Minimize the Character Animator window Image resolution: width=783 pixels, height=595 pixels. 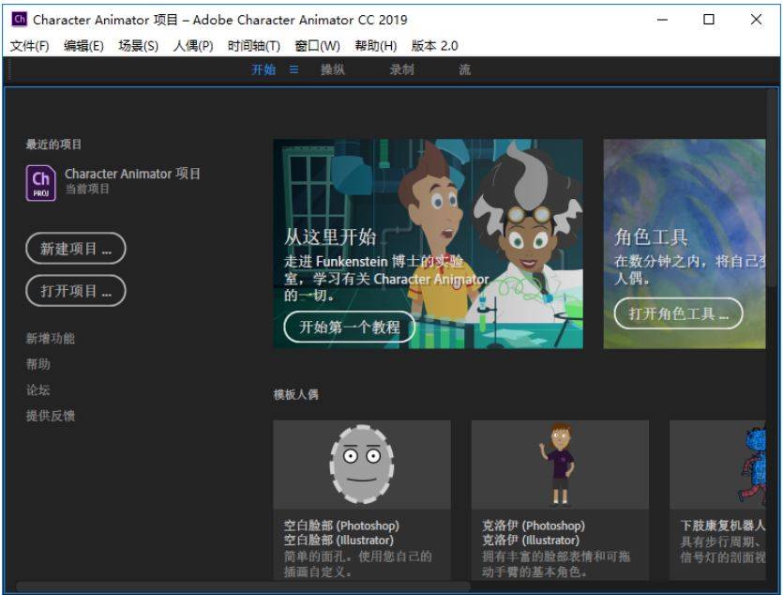pos(662,20)
